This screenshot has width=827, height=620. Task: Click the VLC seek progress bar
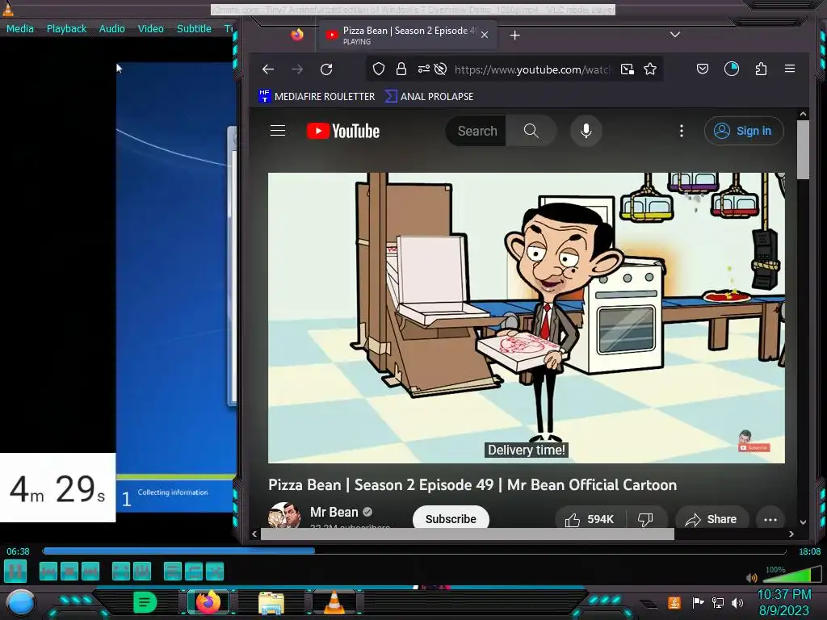click(414, 551)
